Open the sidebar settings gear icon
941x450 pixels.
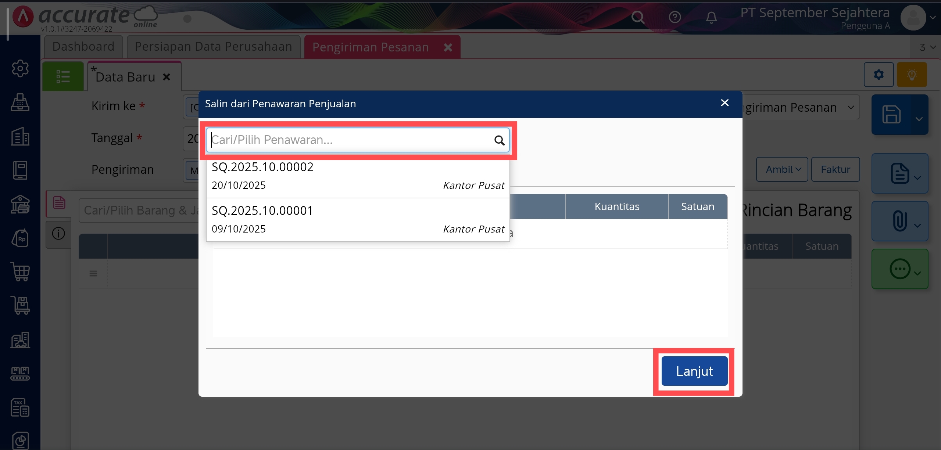click(20, 68)
